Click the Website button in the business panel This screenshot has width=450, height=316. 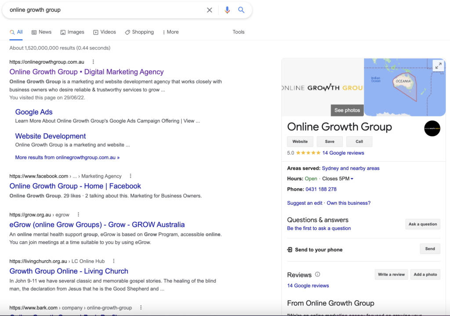tap(300, 142)
